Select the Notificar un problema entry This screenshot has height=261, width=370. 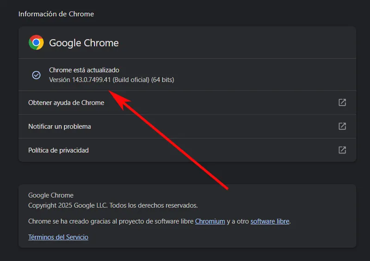point(59,127)
